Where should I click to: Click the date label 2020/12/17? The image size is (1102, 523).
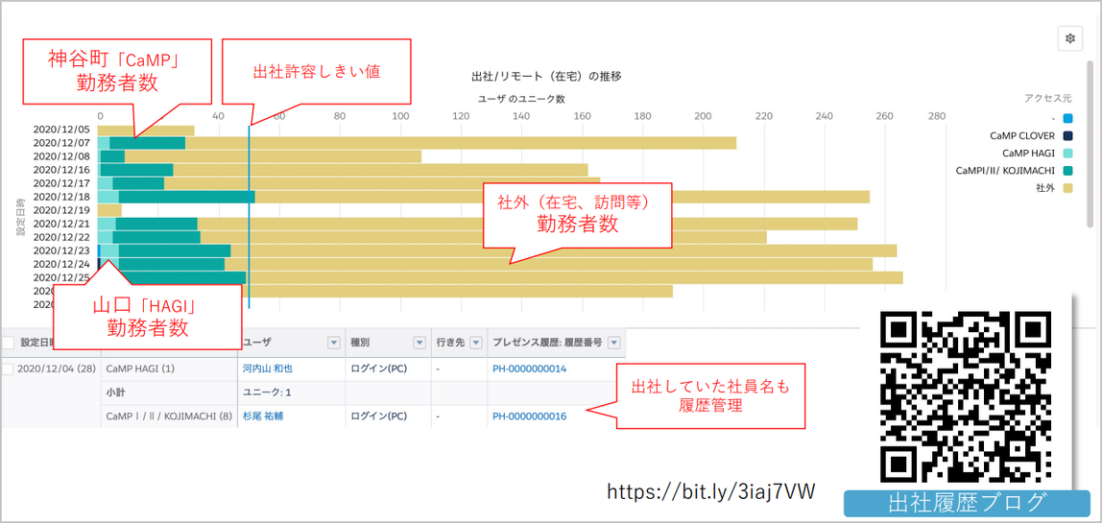point(61,183)
